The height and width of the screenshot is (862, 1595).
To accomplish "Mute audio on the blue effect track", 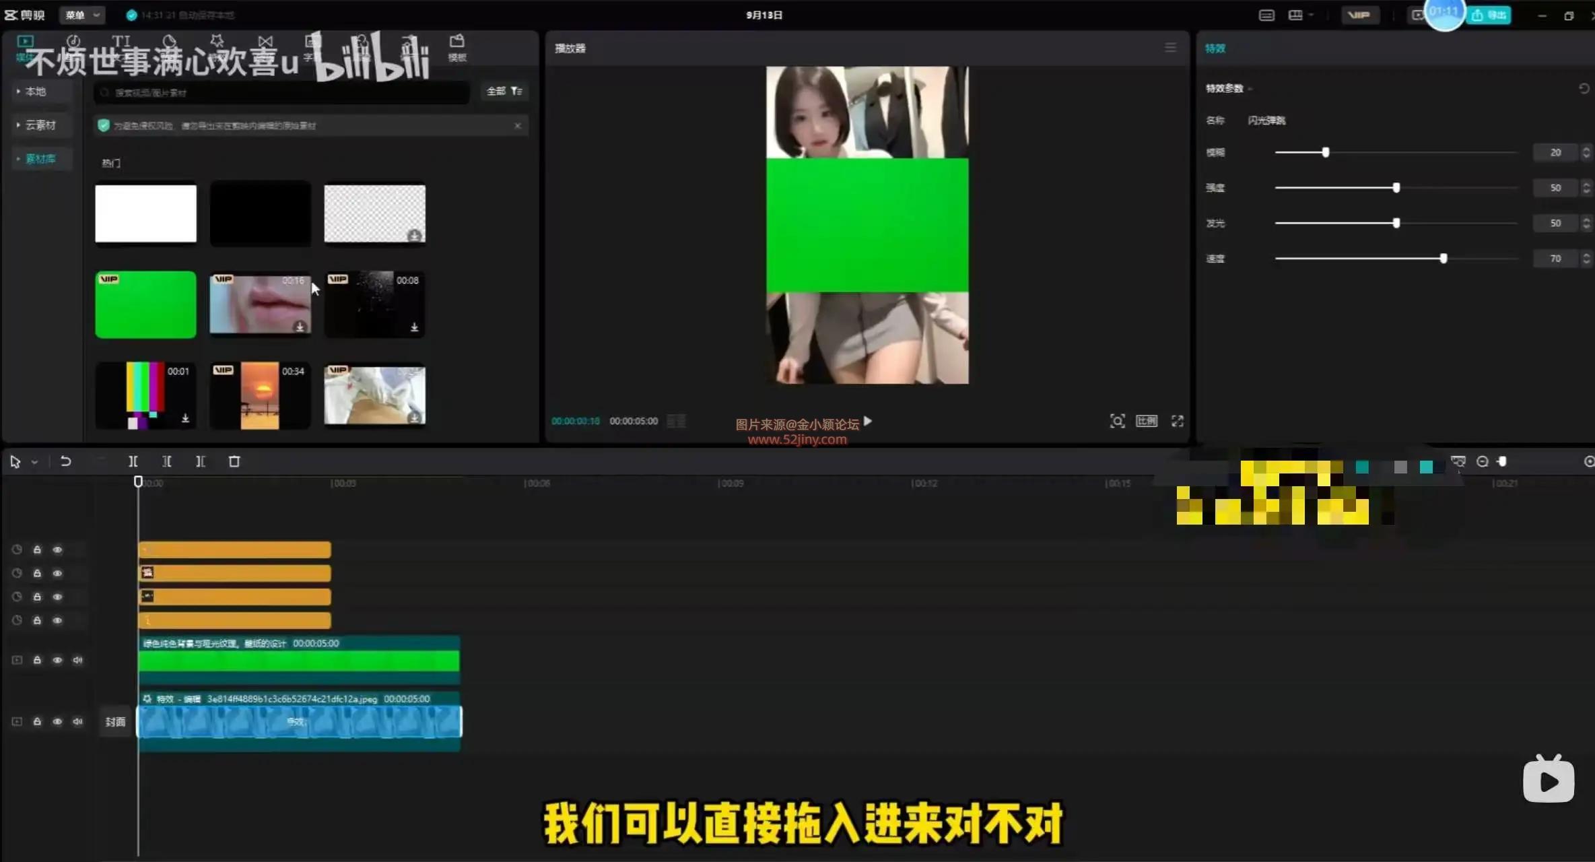I will click(x=78, y=721).
